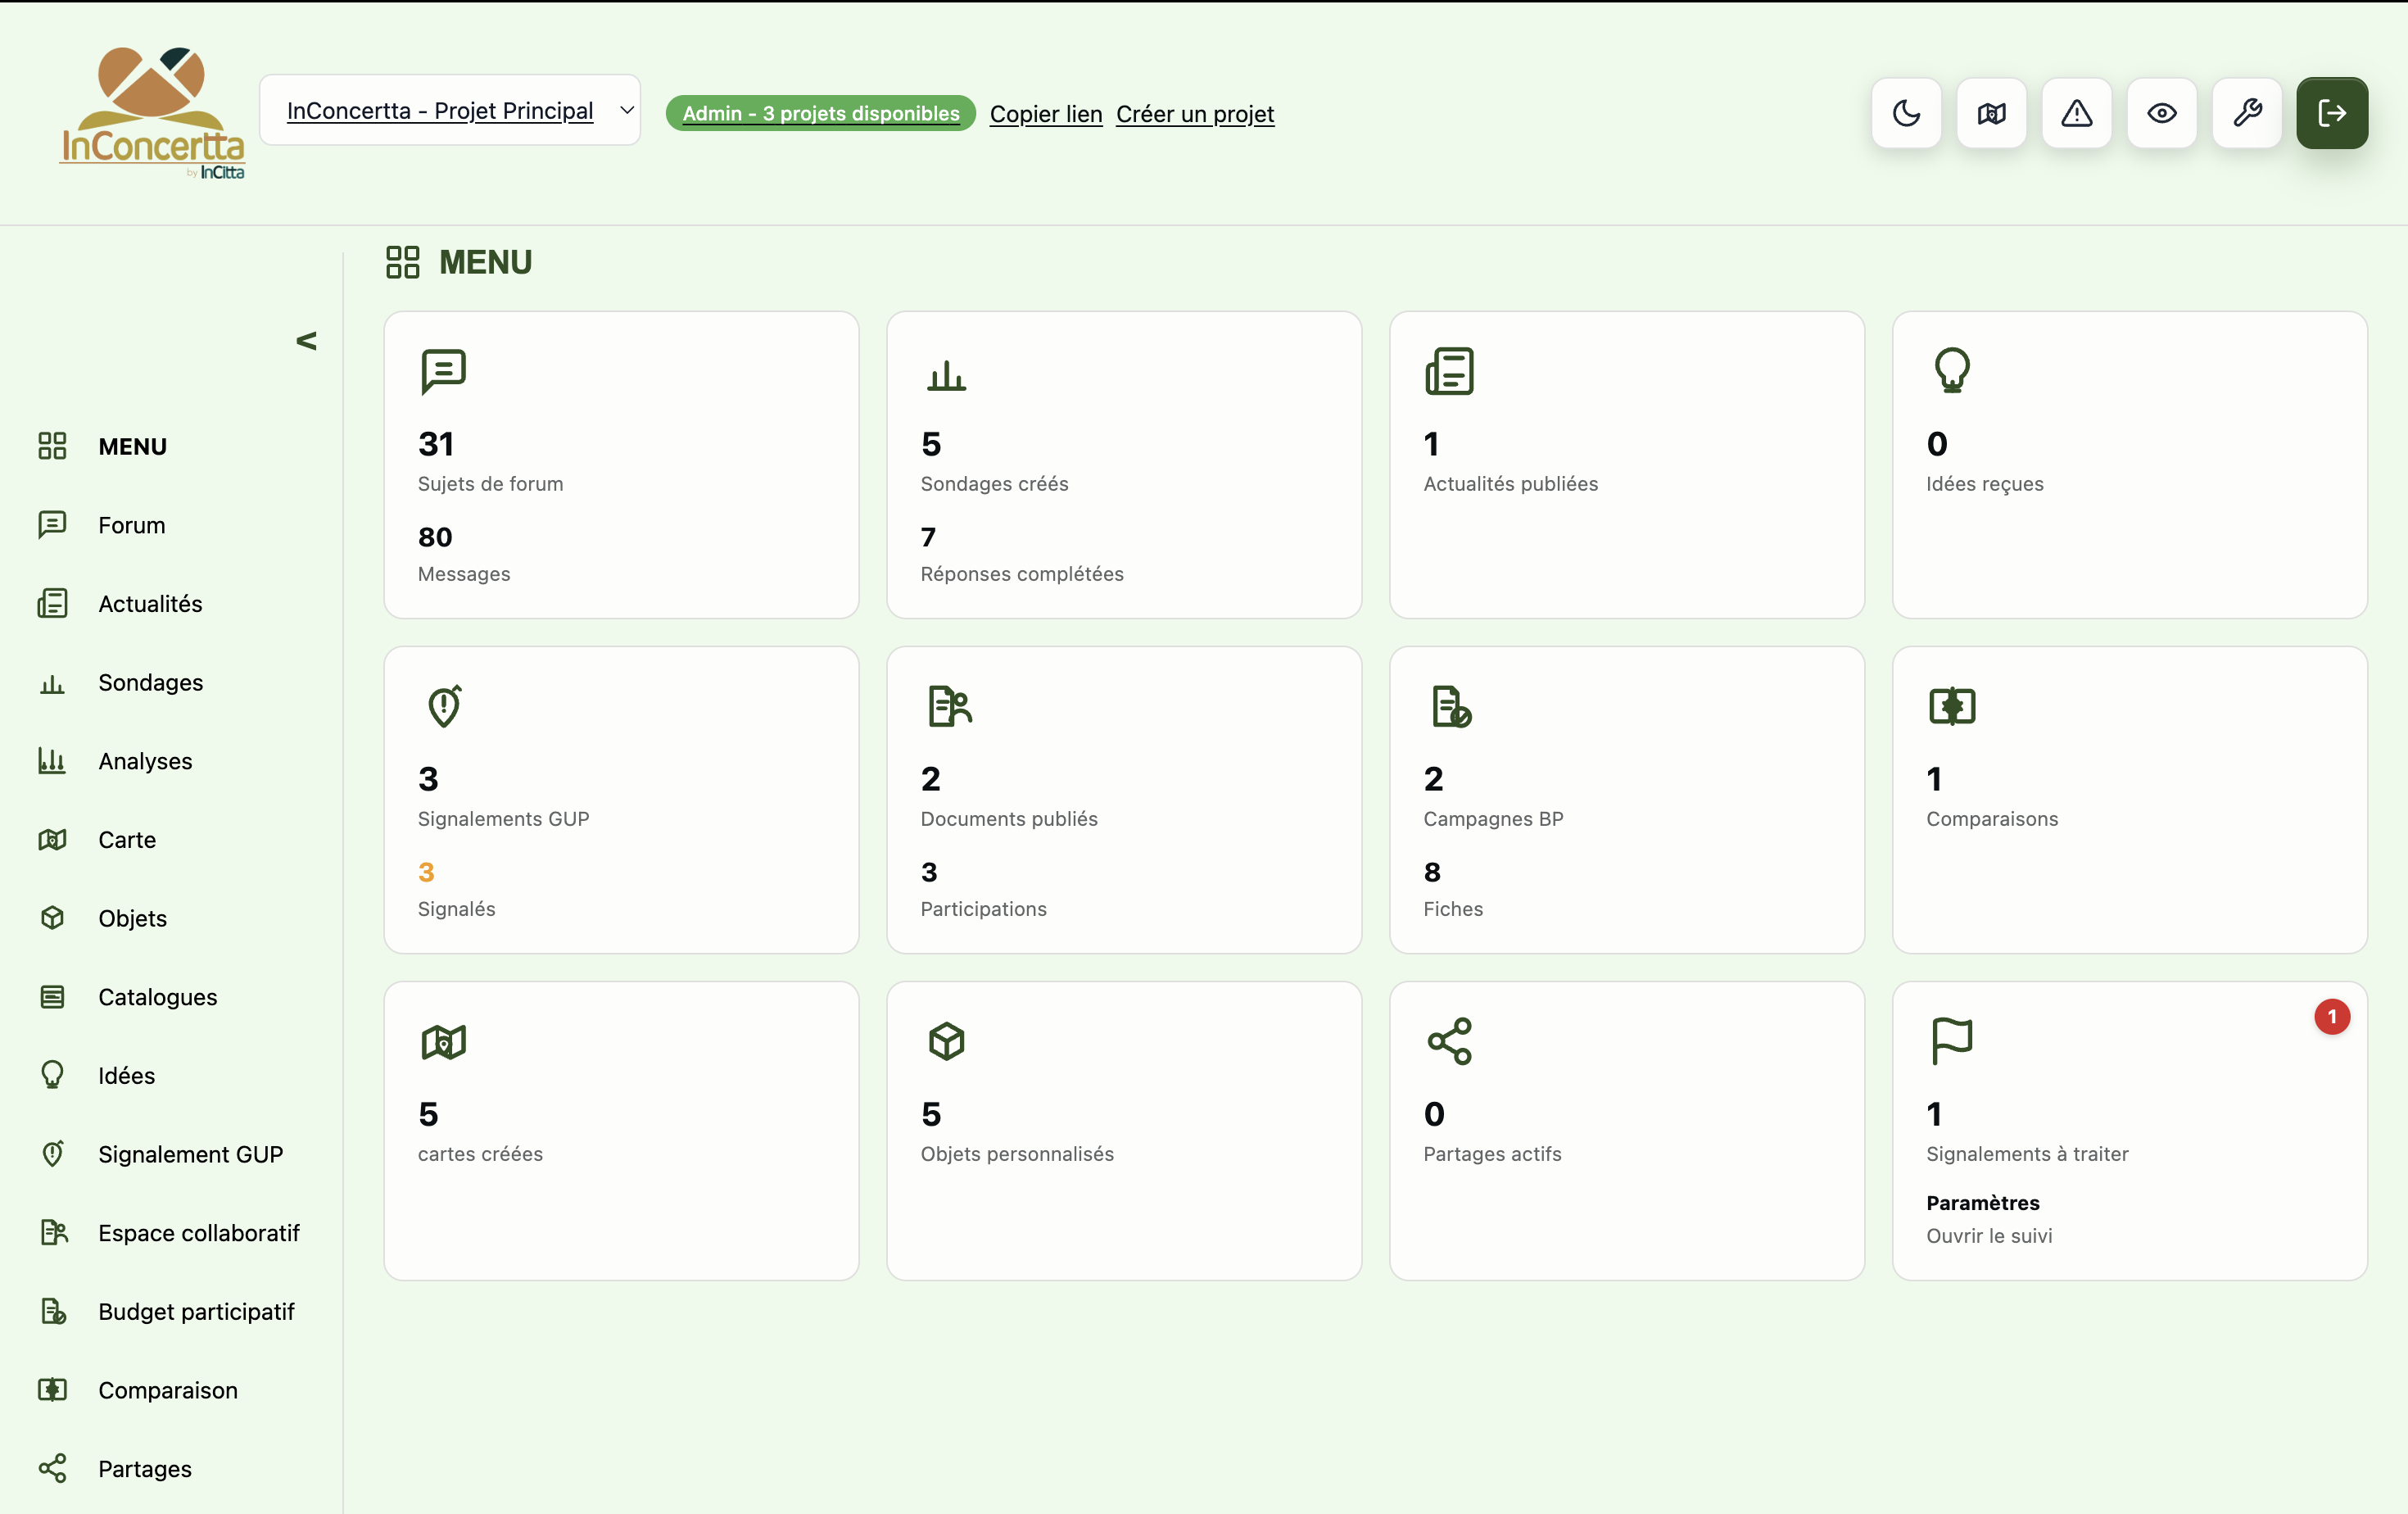Open Actualités in the sidebar
The image size is (2408, 1514).
[x=150, y=604]
